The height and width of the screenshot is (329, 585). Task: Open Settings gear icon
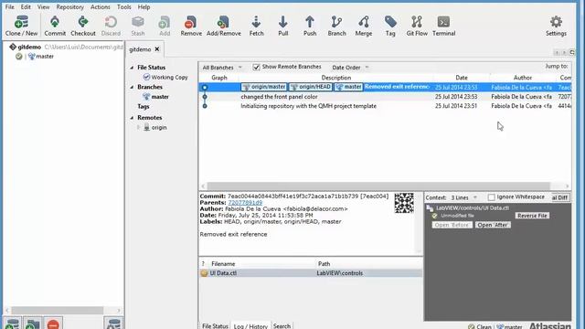pyautogui.click(x=556, y=26)
